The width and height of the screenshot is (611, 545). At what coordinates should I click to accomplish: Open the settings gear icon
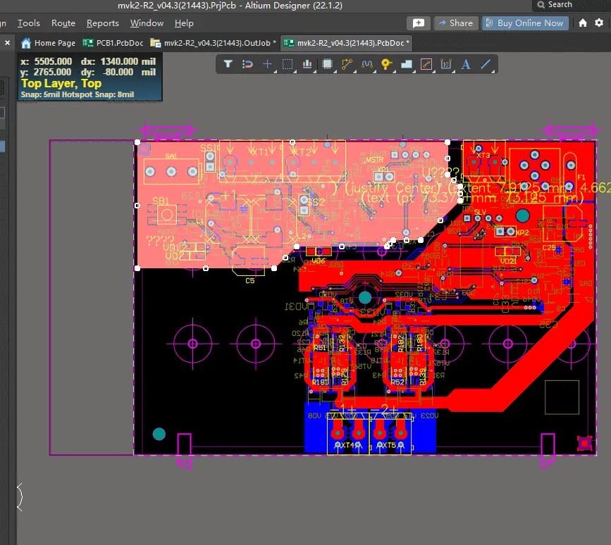point(599,23)
